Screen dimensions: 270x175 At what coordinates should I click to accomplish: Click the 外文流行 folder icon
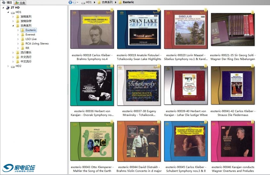(x=18, y=57)
